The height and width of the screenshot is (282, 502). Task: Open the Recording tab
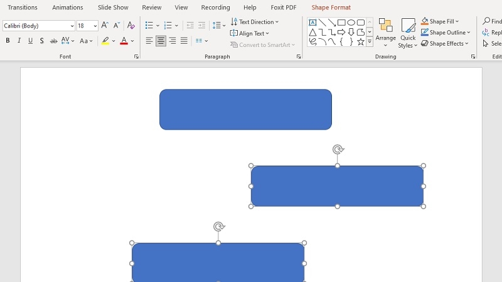[x=215, y=8]
